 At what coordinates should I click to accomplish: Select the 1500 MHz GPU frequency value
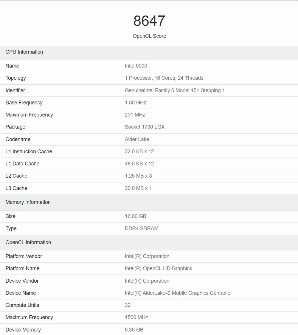pos(136,317)
